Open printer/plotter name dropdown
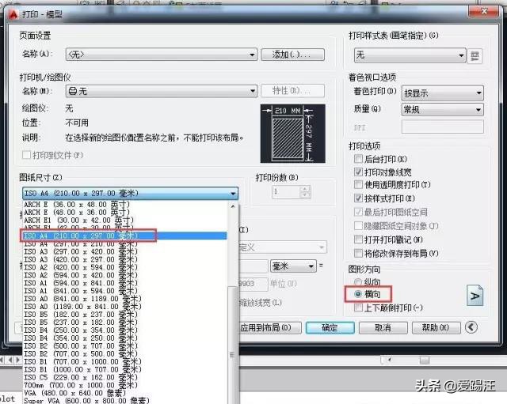 tap(162, 92)
